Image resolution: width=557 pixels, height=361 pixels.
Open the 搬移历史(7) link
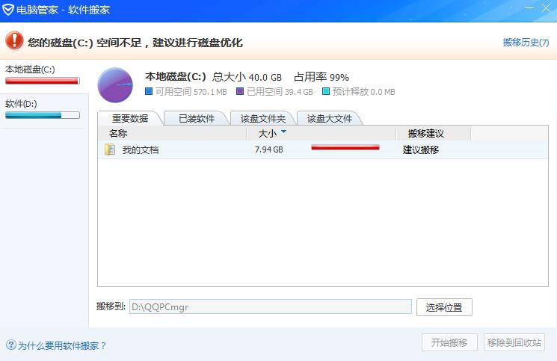click(526, 43)
